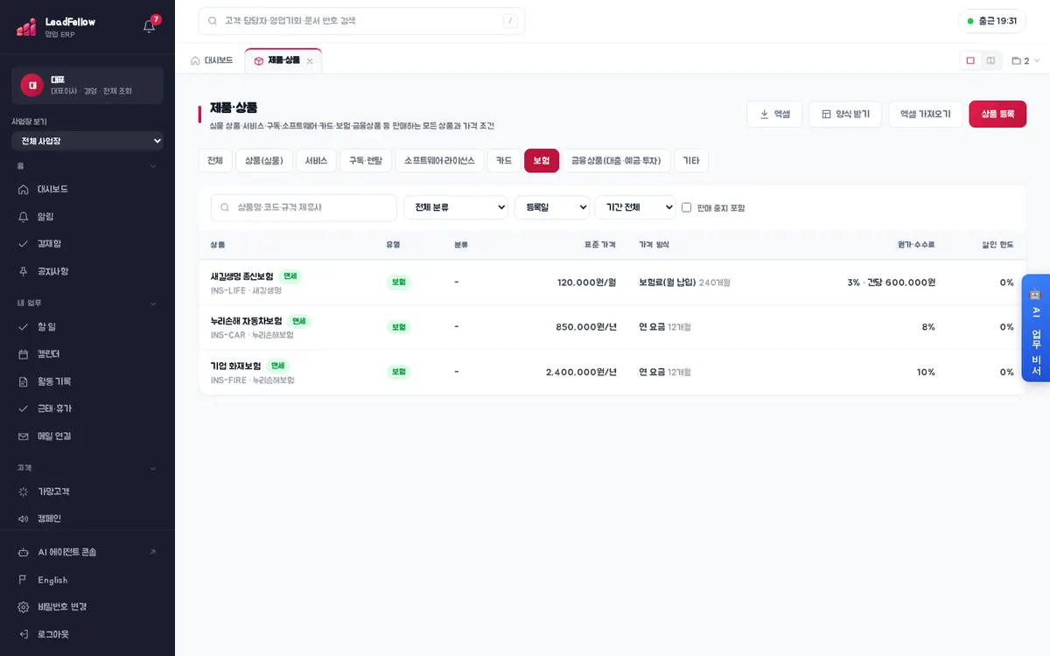Open 캠페인 in the sidebar
Screen dimensions: 1050x656
click(87, 519)
